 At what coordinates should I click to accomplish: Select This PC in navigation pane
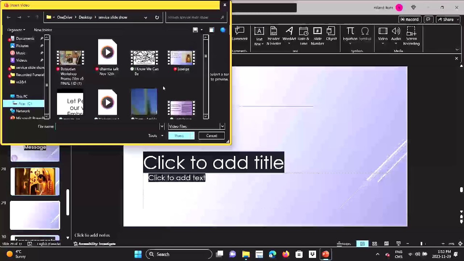[21, 96]
